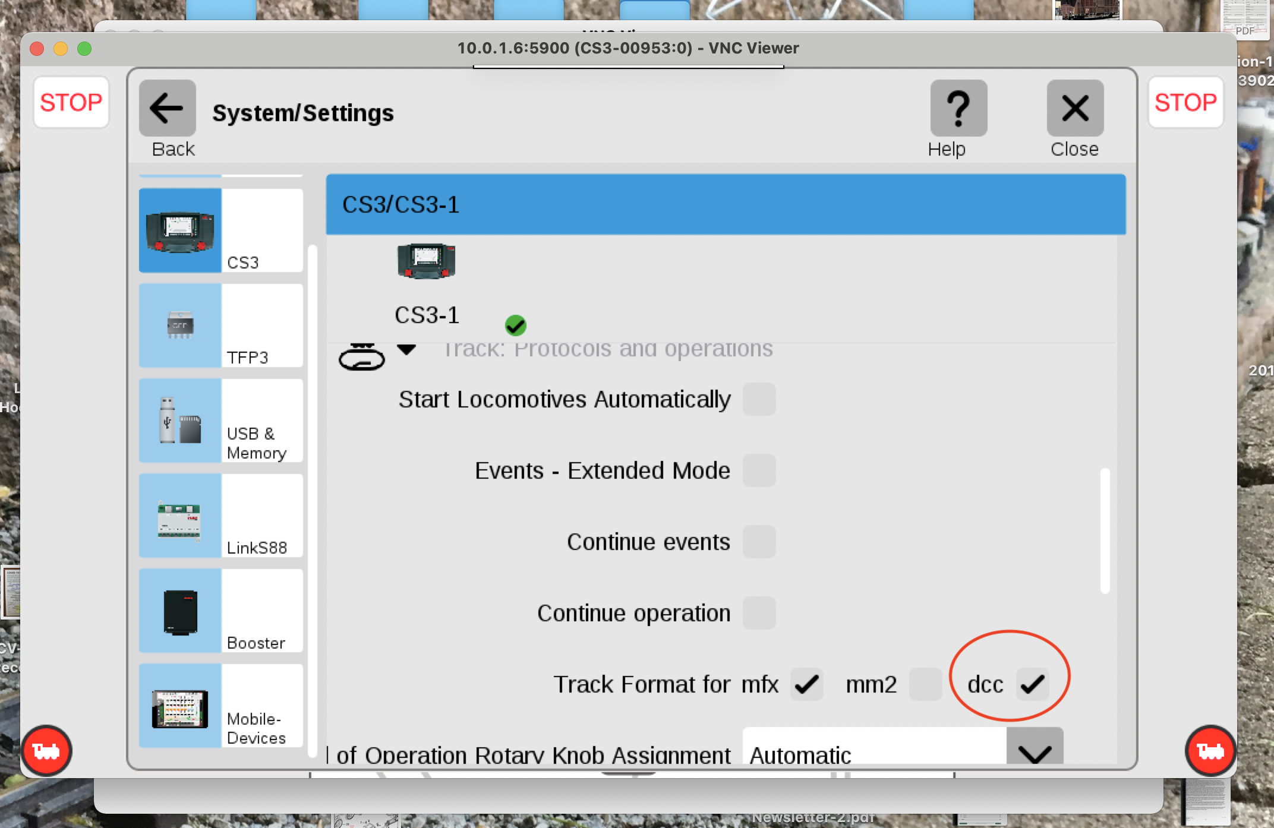This screenshot has height=828, width=1274.
Task: Click the Track Format for label
Action: click(x=642, y=684)
